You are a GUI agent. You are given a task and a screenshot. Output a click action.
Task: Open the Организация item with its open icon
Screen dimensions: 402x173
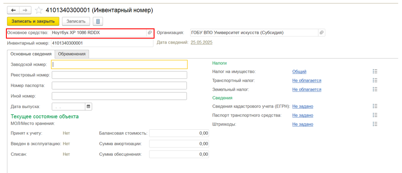[321, 33]
